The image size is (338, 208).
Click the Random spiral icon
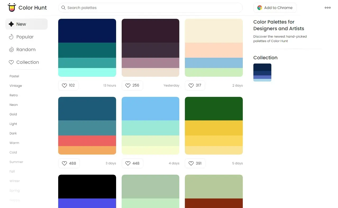11,49
